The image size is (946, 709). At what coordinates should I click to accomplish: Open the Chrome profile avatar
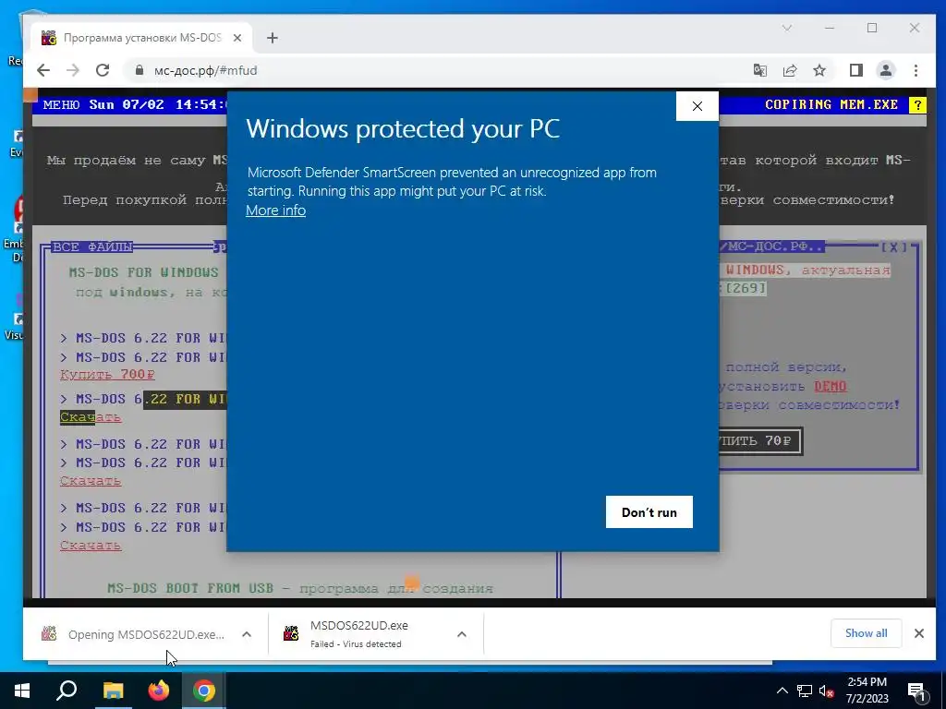coord(886,70)
